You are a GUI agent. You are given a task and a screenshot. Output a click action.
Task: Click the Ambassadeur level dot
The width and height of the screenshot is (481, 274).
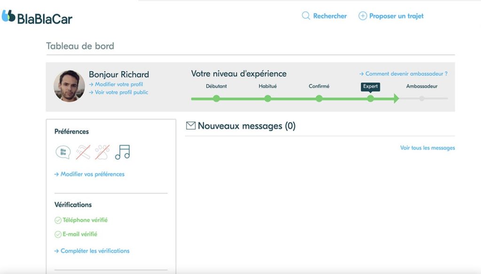click(x=422, y=99)
